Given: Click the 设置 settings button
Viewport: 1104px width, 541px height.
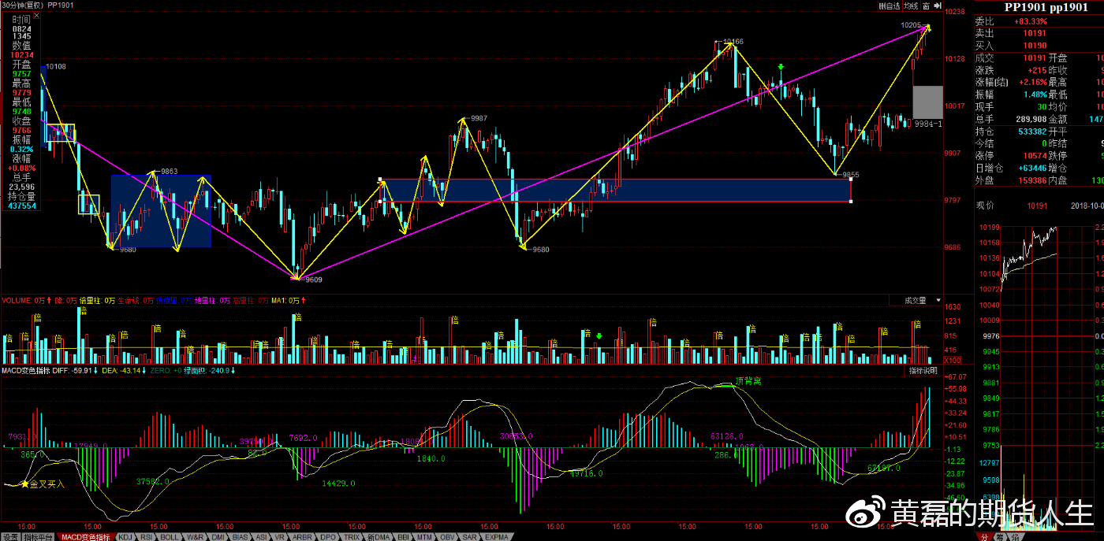Looking at the screenshot, I should [x=9, y=536].
